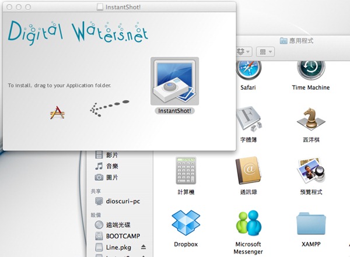Click the Safari label text
Image resolution: width=350 pixels, height=257 pixels.
click(x=249, y=87)
